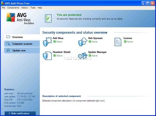Switch to the Overview section

[x=22, y=37]
